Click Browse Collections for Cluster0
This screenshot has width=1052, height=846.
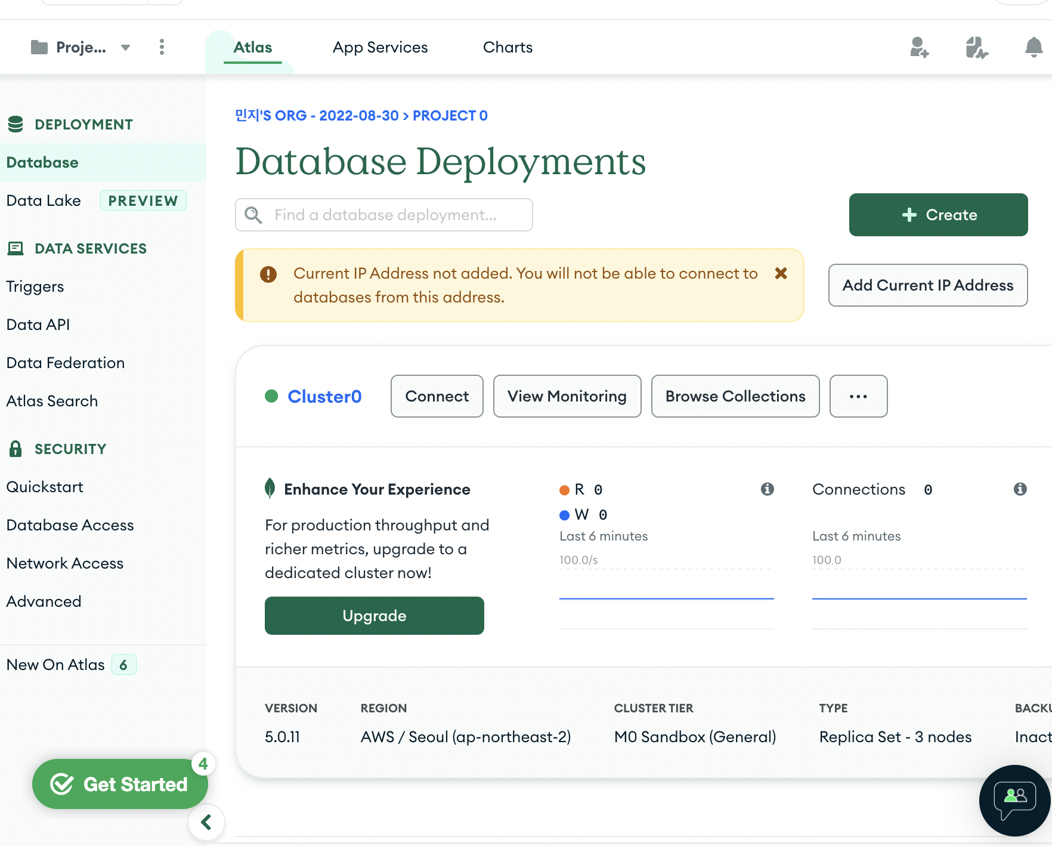click(735, 396)
